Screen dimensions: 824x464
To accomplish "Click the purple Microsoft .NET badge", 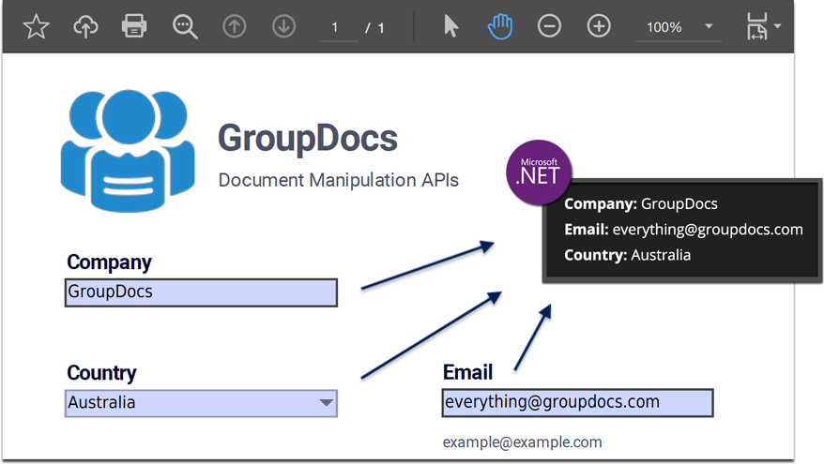I will 539,172.
